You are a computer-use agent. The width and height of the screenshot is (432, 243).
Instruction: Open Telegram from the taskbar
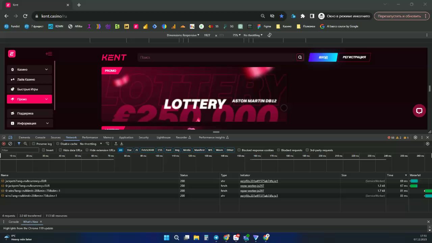tap(216, 238)
